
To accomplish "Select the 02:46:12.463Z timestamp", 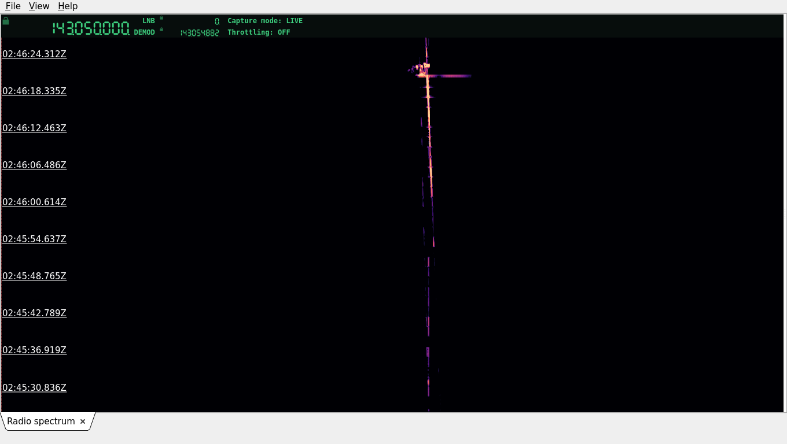I will [x=34, y=128].
